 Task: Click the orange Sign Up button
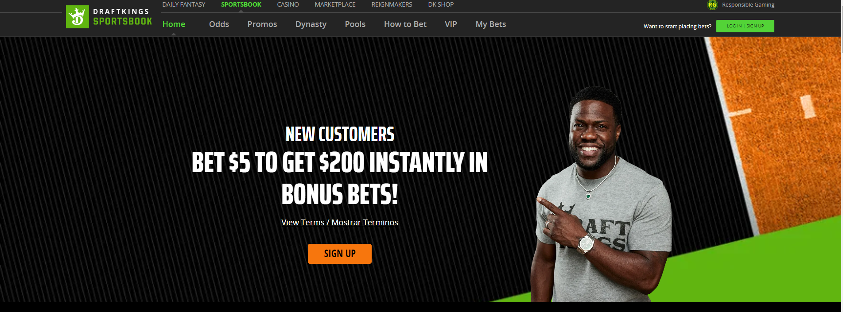click(x=340, y=254)
